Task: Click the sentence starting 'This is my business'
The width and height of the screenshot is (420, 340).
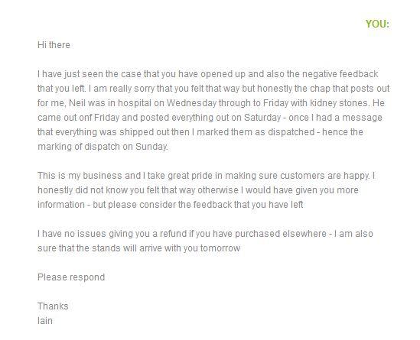Action: (203, 176)
